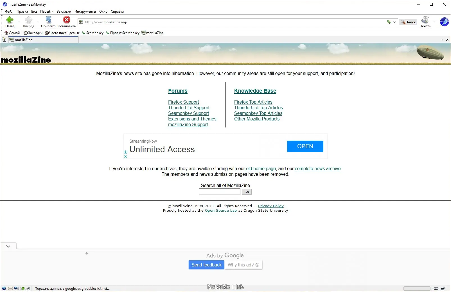Viewport: 451px width, 292px height.
Task: Collapse the navigation toolbar using its grippy
Action: 2,22
